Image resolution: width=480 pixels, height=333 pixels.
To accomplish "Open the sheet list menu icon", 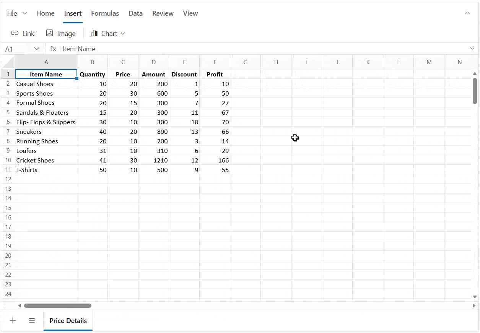I will pos(32,320).
